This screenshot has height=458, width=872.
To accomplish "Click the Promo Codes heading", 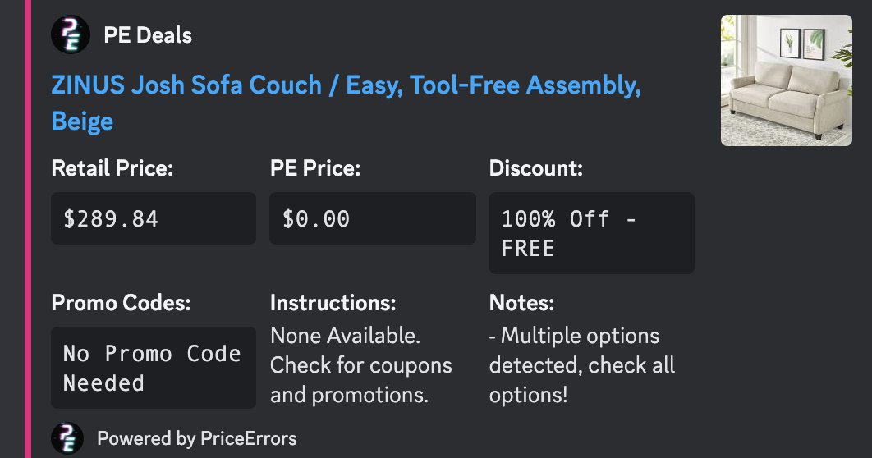I will [x=121, y=303].
